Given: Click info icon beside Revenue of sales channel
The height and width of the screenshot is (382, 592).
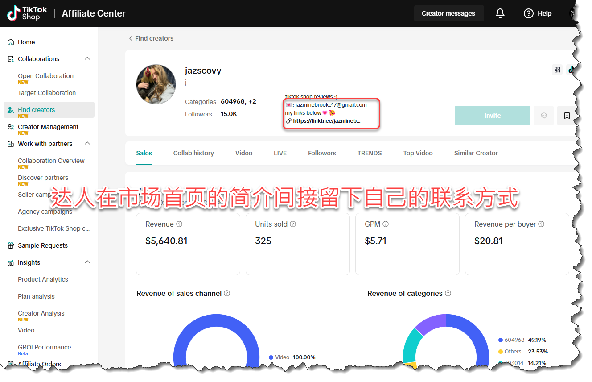Looking at the screenshot, I should tap(227, 293).
